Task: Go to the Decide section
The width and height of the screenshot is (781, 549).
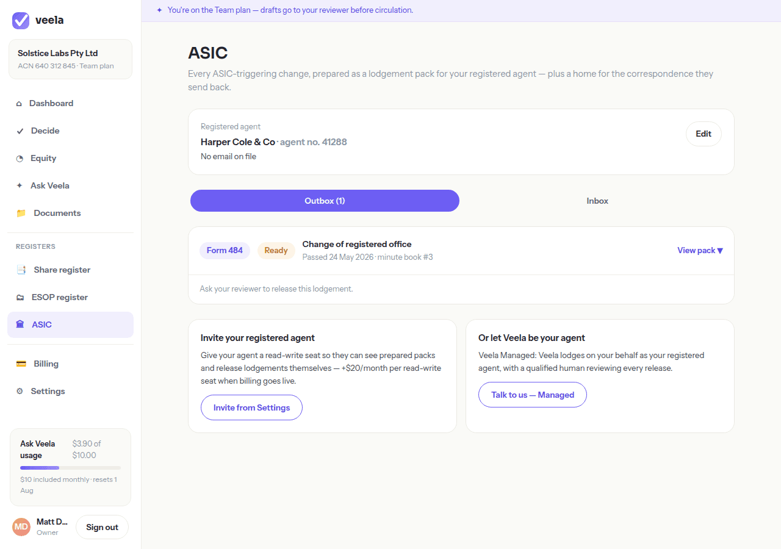Action: (70, 131)
